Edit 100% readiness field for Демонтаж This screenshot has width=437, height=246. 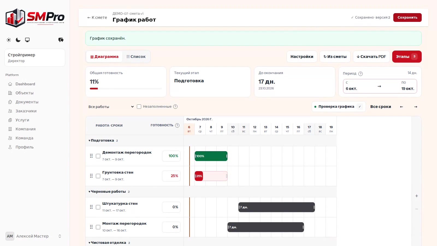(171, 156)
